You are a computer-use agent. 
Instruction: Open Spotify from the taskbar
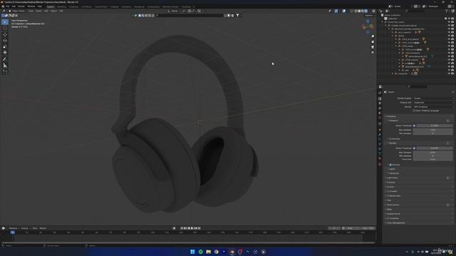click(x=201, y=252)
